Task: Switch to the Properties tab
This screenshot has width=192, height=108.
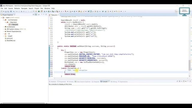Action: [61, 82]
